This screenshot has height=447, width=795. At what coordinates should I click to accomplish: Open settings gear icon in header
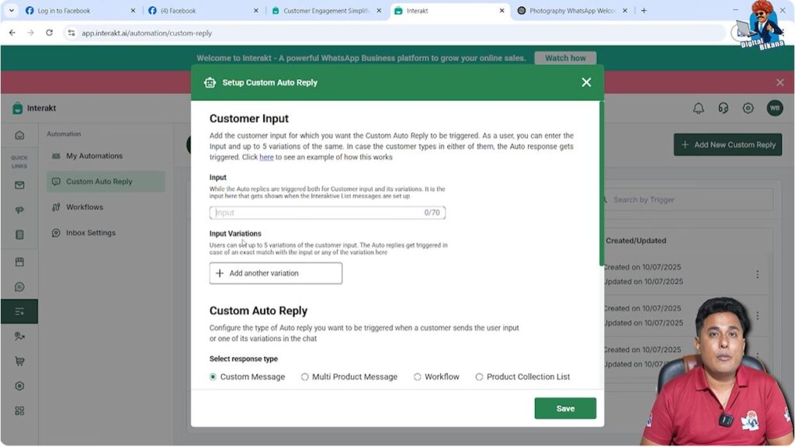[x=748, y=108]
